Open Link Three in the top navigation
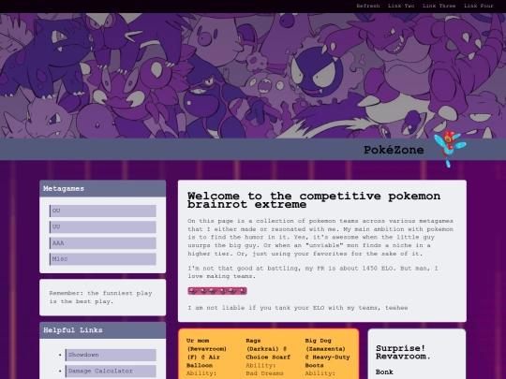 [439, 6]
